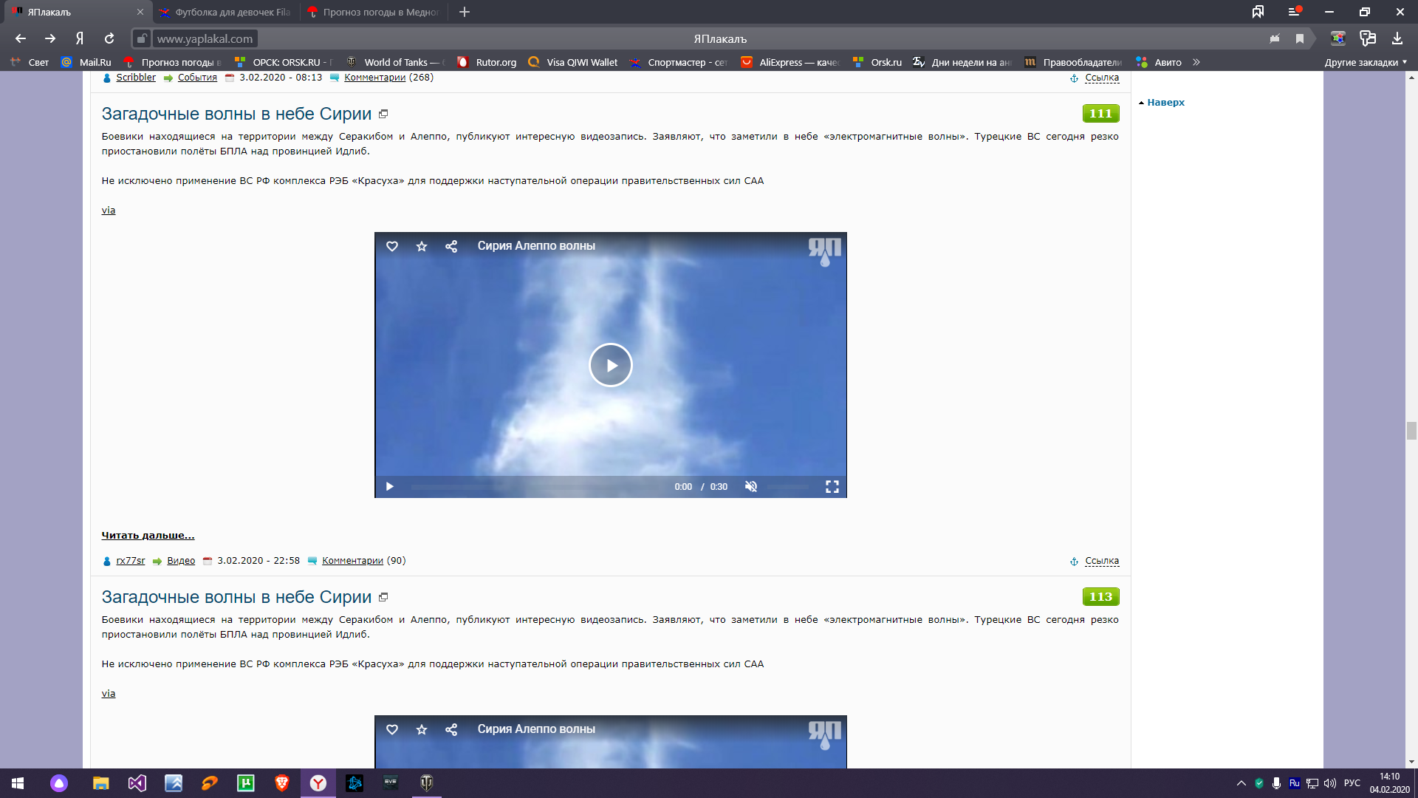Share the first Сирия Алеппо волны video
Image resolution: width=1418 pixels, height=798 pixels.
(x=451, y=246)
